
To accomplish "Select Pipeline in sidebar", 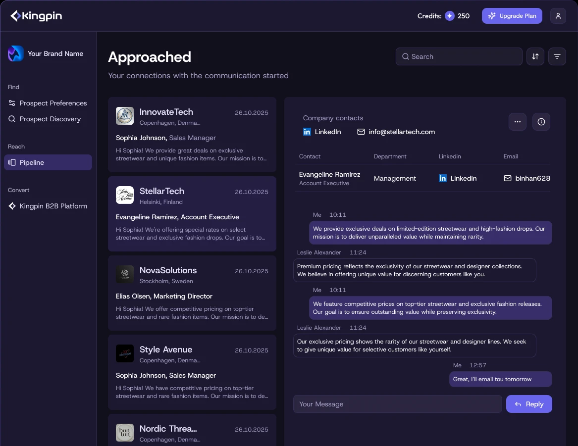I will click(48, 162).
